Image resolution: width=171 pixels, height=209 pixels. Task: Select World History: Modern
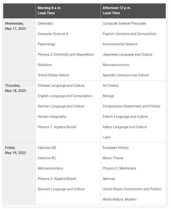(x=120, y=199)
